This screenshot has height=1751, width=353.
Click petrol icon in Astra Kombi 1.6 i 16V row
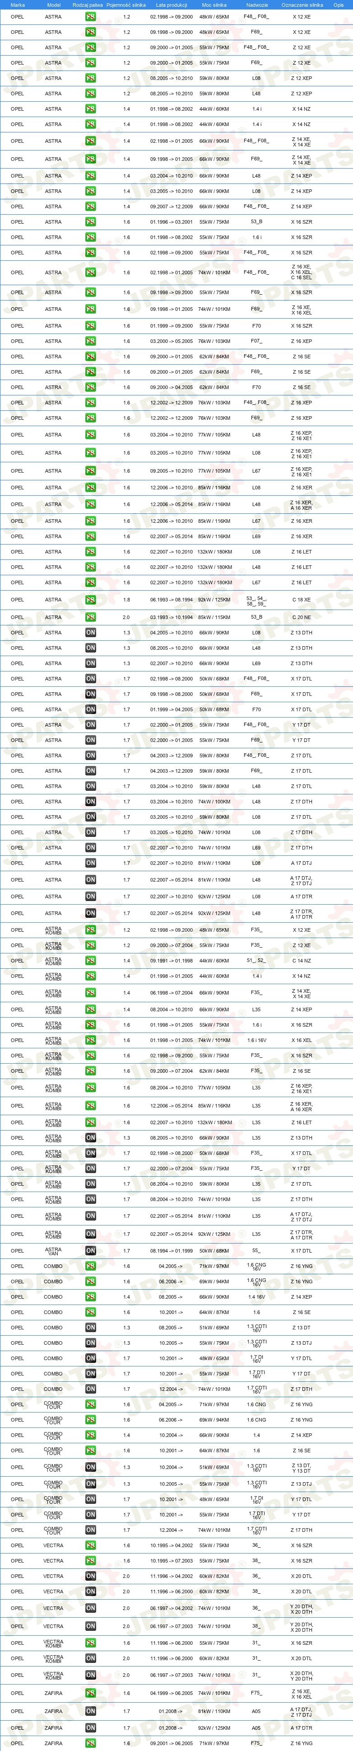[x=90, y=1040]
